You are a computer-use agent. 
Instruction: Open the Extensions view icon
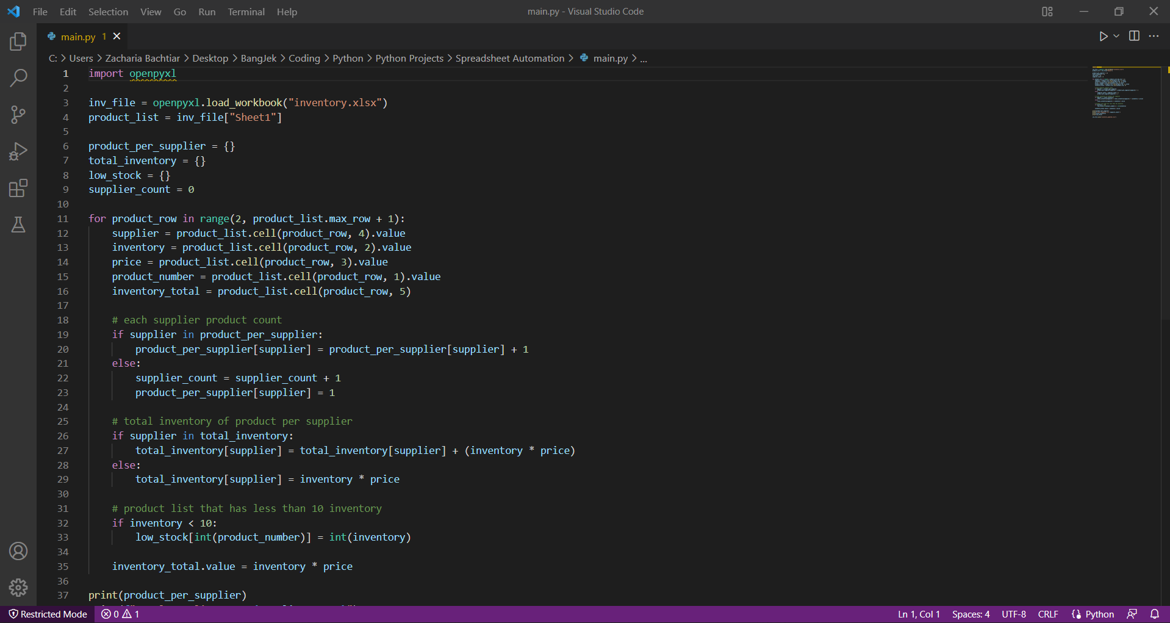[x=18, y=188]
